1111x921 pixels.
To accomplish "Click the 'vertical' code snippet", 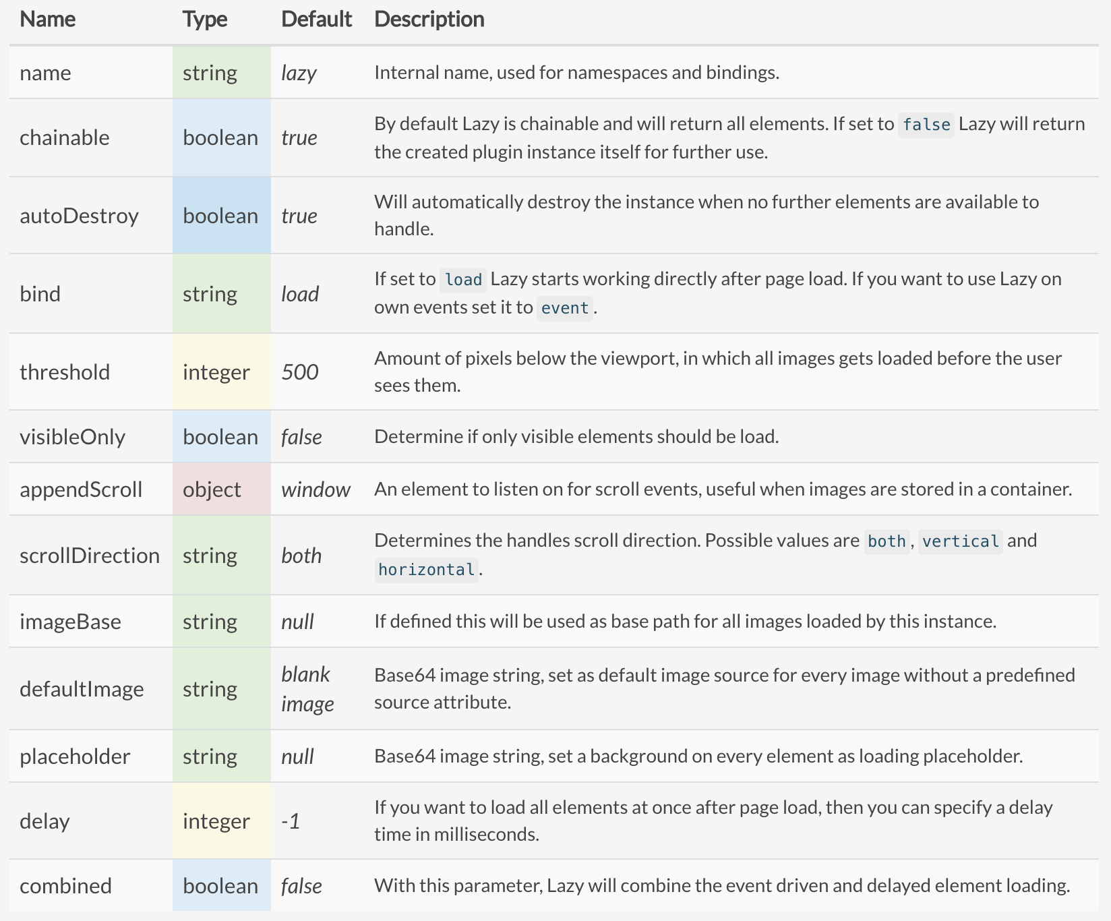I will click(x=960, y=541).
